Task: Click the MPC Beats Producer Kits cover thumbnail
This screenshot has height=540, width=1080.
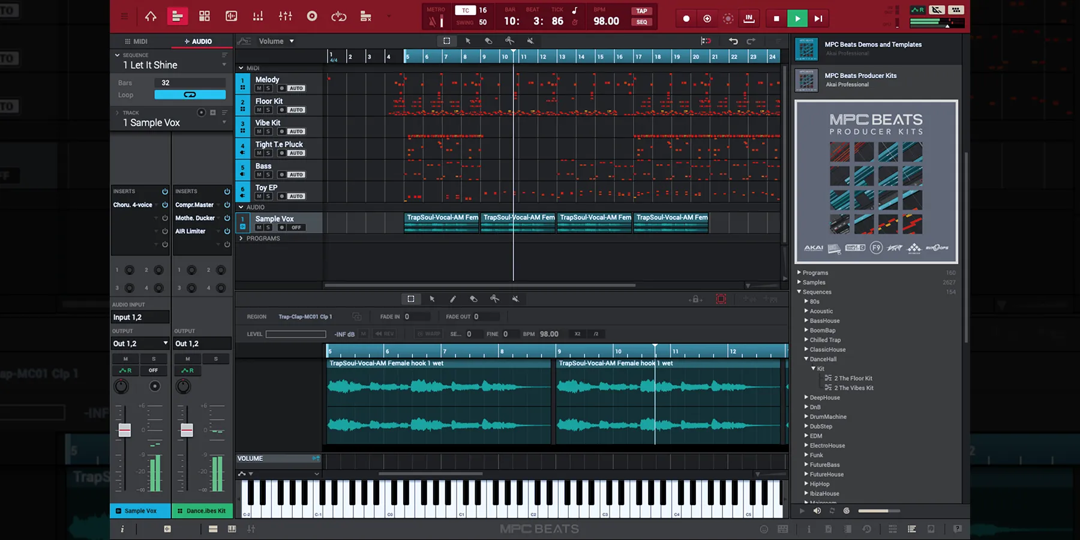Action: pyautogui.click(x=806, y=80)
